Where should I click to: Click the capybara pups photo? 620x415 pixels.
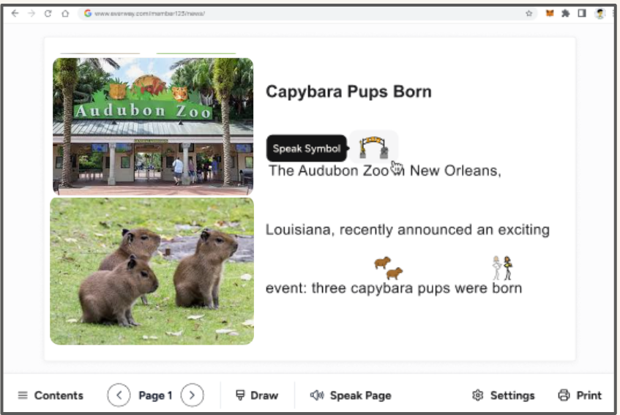pyautogui.click(x=152, y=271)
